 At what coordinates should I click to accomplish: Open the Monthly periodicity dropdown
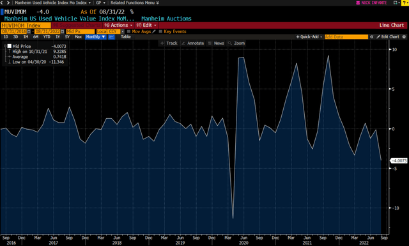95,37
